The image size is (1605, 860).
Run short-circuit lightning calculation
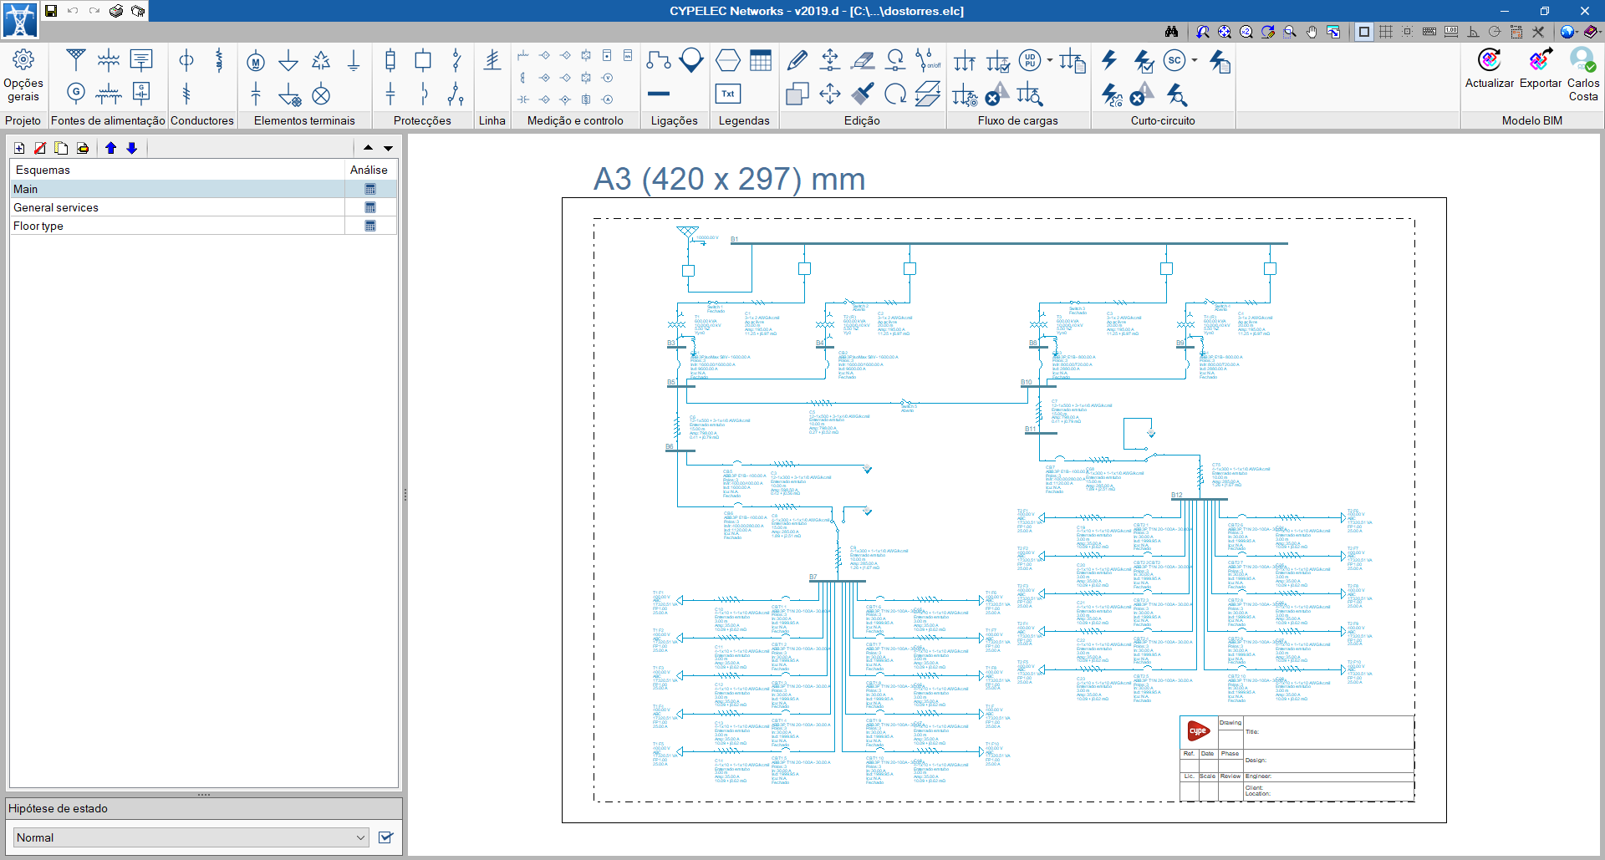pyautogui.click(x=1110, y=60)
